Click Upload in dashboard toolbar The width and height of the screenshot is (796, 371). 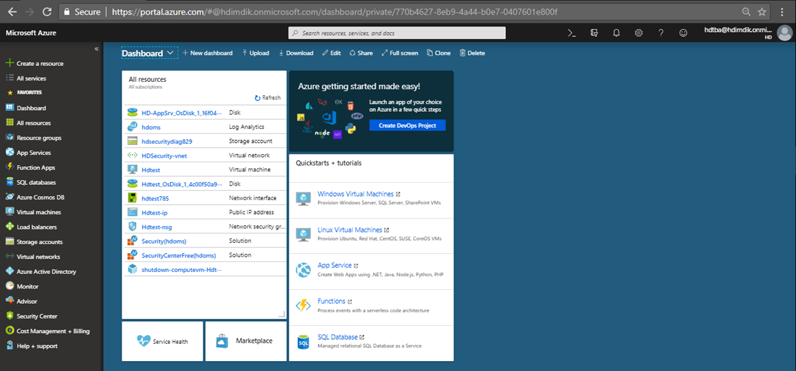[255, 53]
